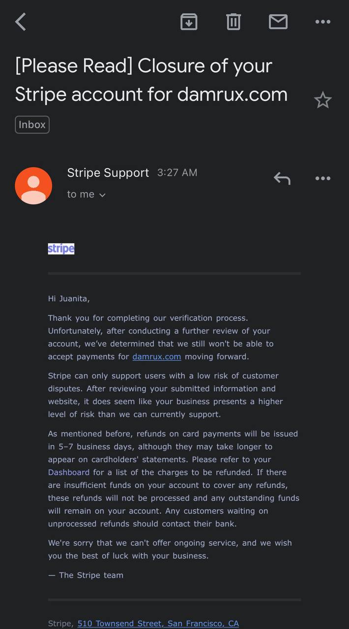The width and height of the screenshot is (349, 629).
Task: Tap the email subject heading
Action: [x=151, y=80]
